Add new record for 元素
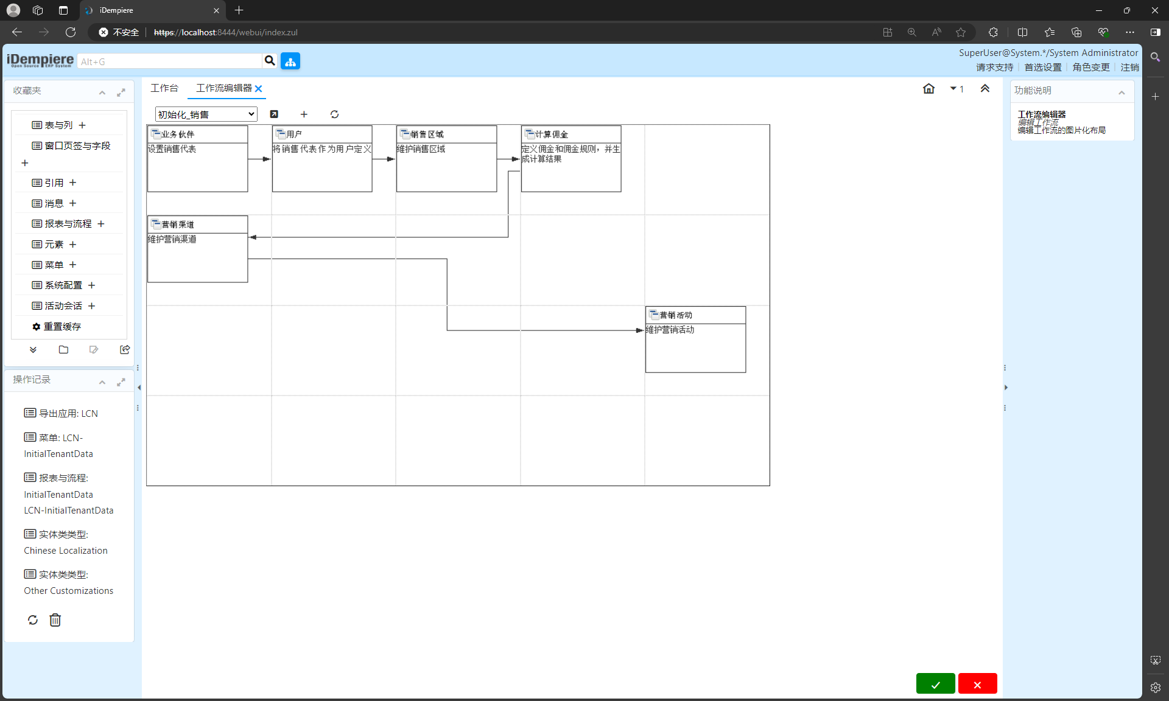 tap(73, 245)
